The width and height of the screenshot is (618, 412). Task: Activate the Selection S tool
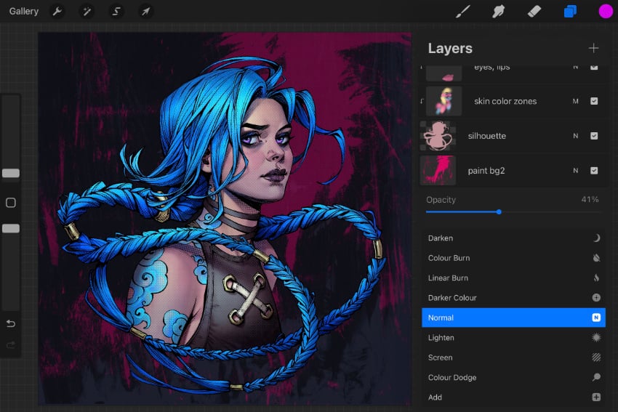[116, 12]
